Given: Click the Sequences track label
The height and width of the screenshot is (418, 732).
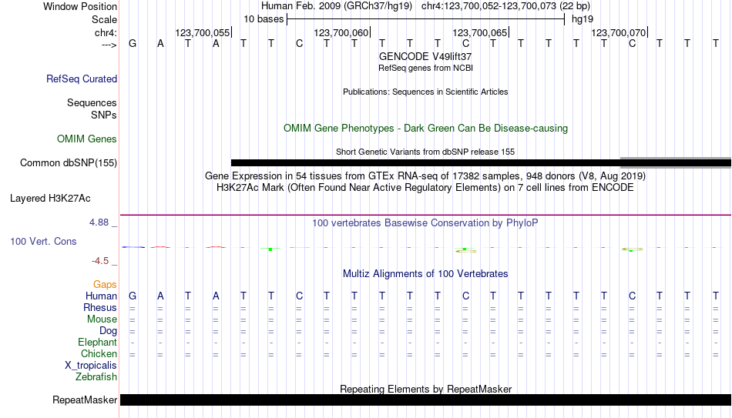Looking at the screenshot, I should (x=92, y=102).
